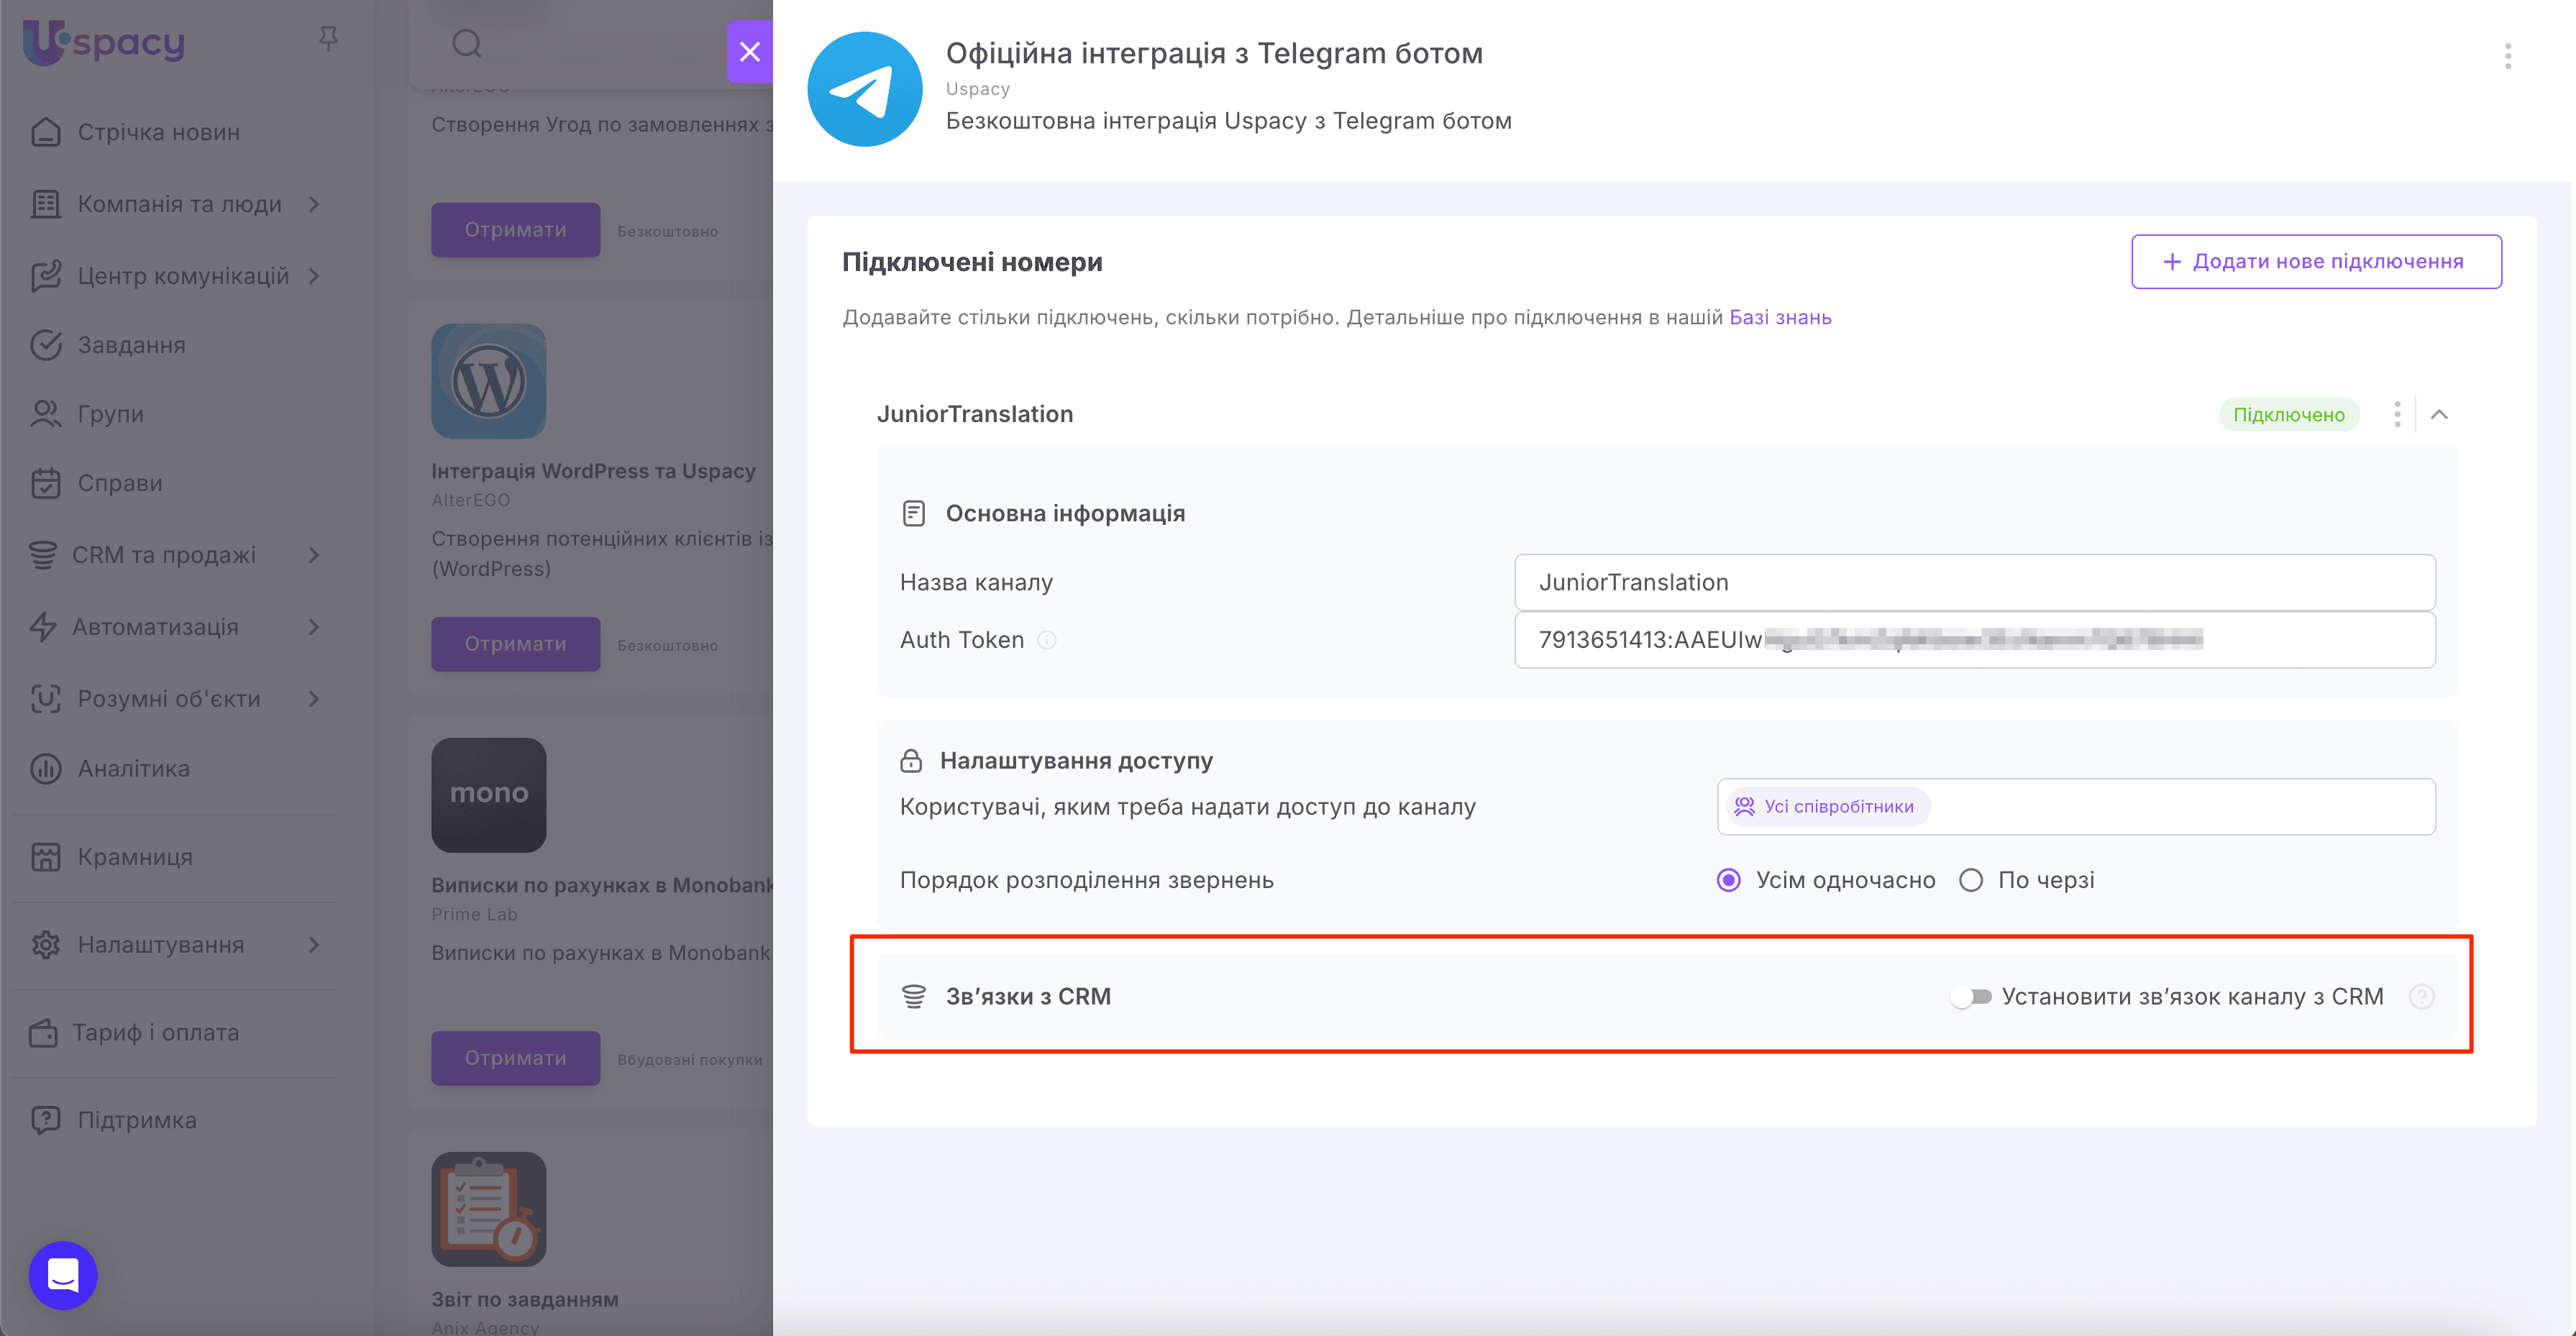Click the Аналітика sidebar icon
The image size is (2576, 1336).
[46, 768]
